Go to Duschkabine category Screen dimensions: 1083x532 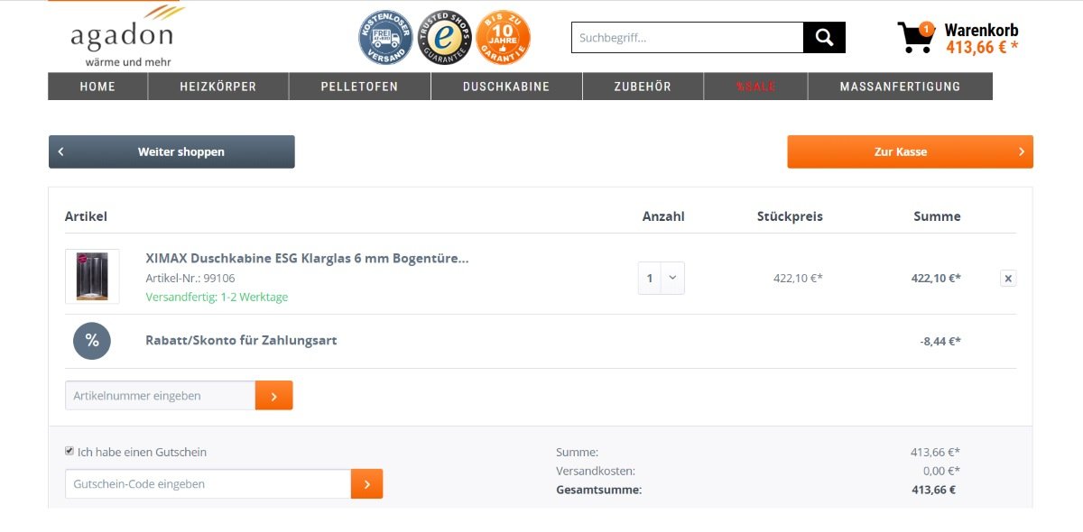[505, 87]
